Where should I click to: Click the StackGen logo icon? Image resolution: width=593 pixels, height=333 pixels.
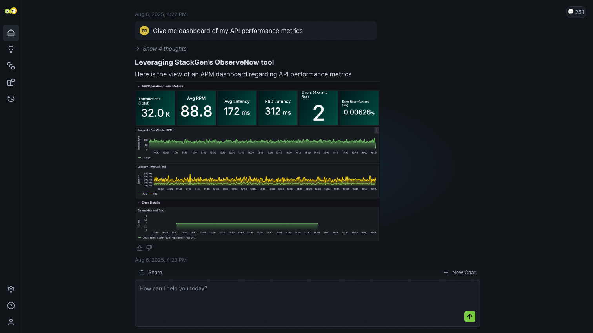click(x=11, y=11)
